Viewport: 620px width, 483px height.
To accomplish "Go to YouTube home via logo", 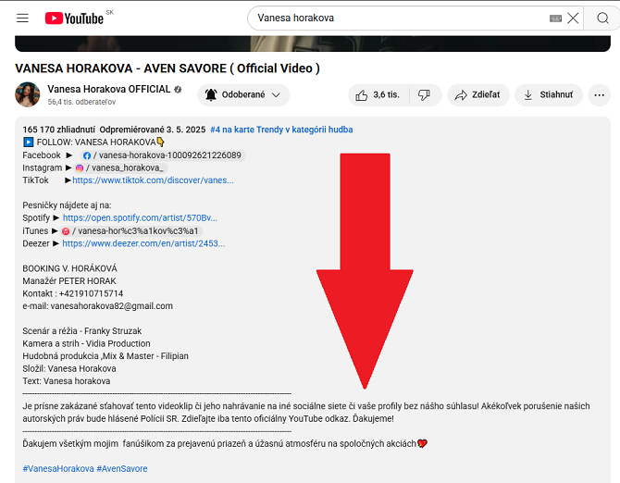I will (74, 19).
